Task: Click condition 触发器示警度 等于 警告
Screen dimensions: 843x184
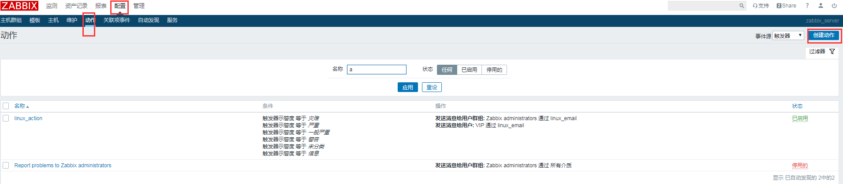Action: click(291, 140)
